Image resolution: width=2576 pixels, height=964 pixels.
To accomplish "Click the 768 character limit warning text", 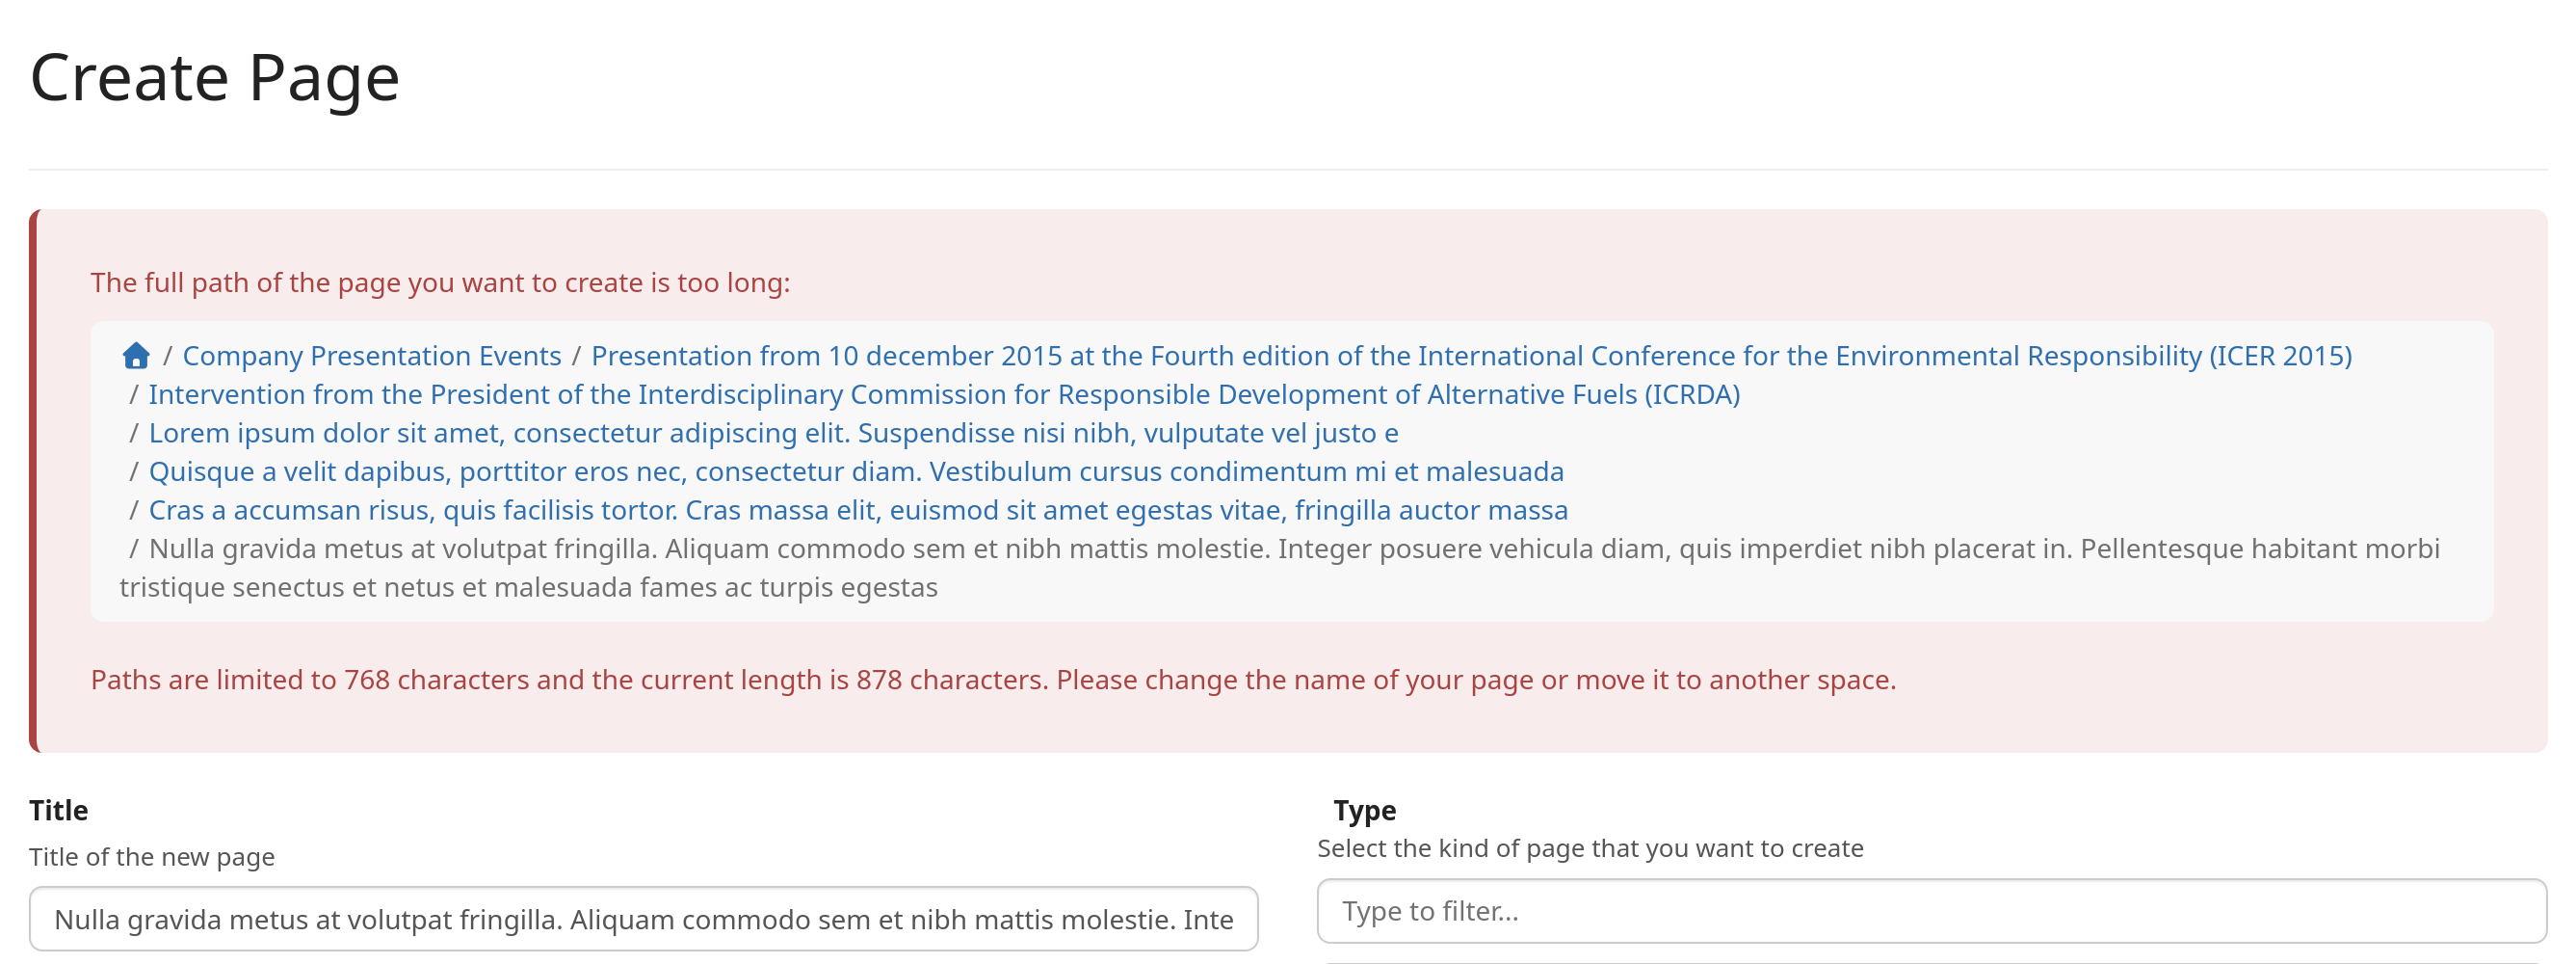I will [992, 681].
